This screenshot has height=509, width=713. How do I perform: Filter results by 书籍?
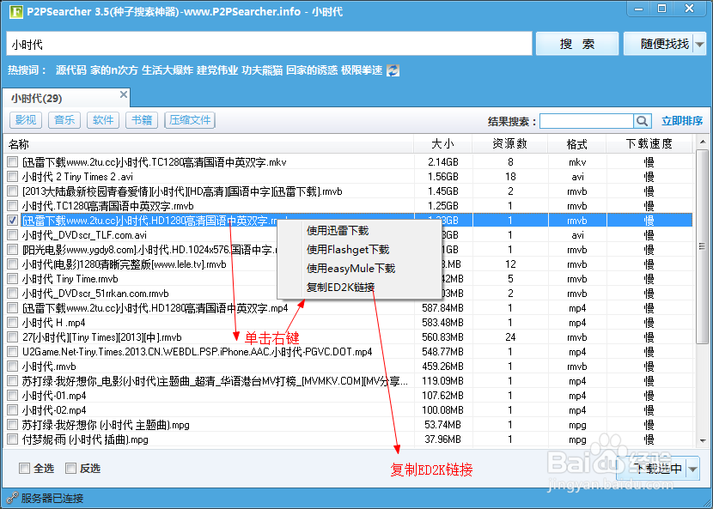click(142, 120)
